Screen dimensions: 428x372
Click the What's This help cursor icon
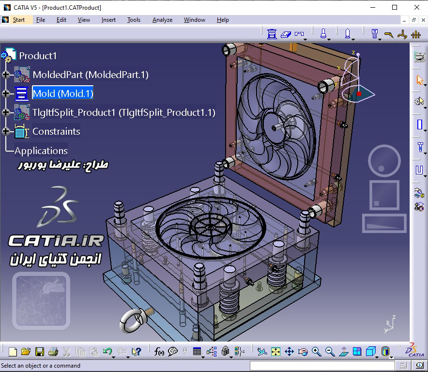point(136,352)
